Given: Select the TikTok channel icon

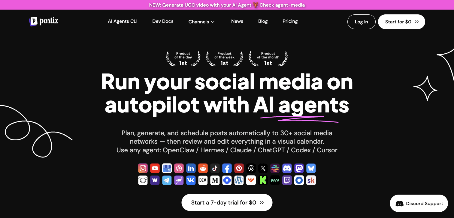Looking at the screenshot, I should 215,168.
